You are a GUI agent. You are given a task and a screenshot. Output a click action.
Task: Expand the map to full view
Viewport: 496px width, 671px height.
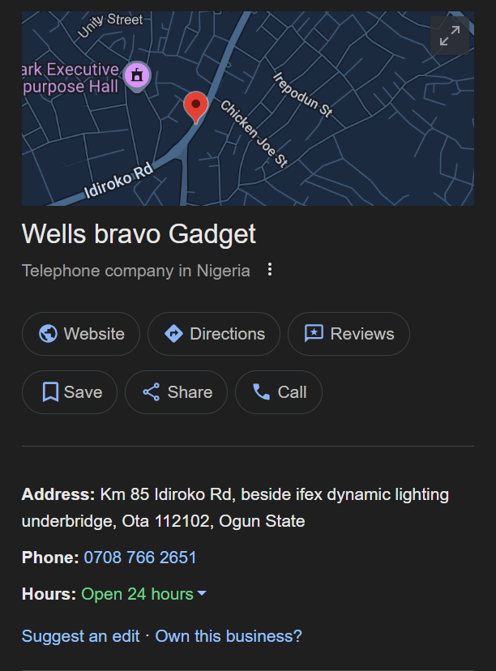pos(450,36)
